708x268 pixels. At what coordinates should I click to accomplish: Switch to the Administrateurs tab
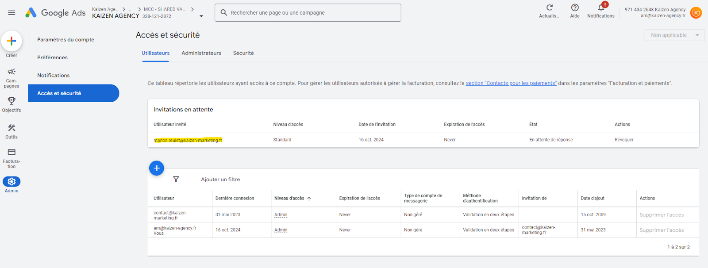click(201, 53)
